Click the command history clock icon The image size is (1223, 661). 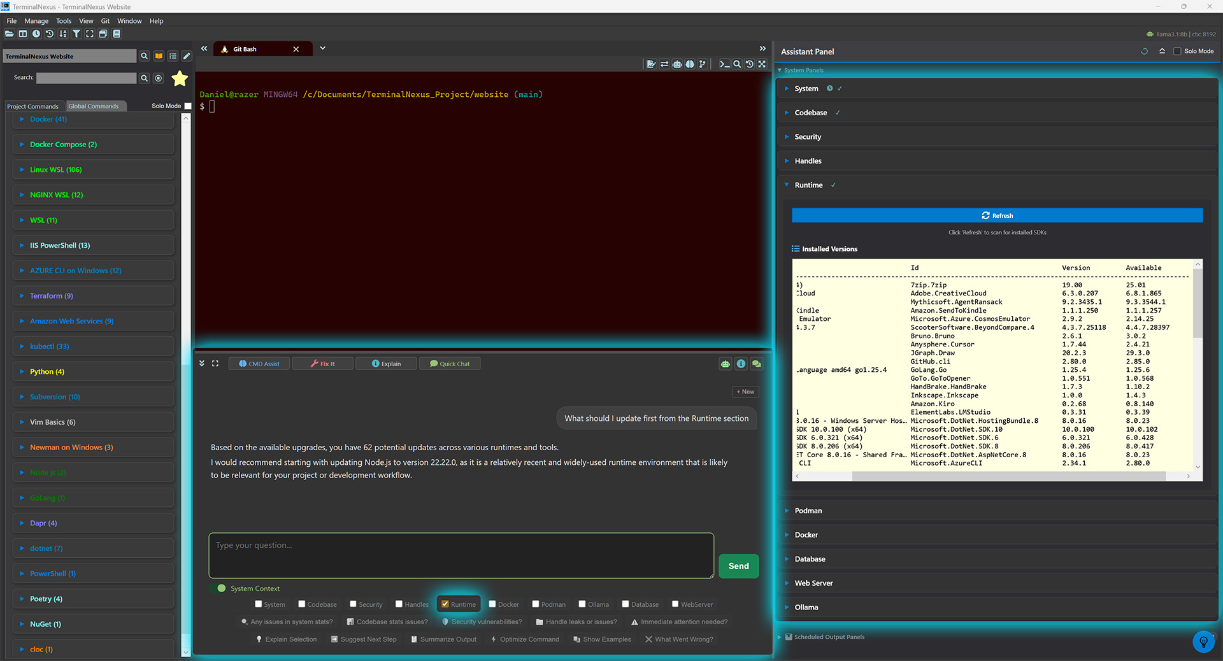click(36, 34)
